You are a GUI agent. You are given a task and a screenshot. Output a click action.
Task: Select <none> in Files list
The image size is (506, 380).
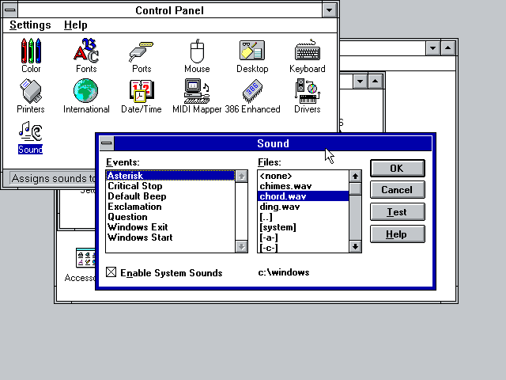tap(304, 176)
